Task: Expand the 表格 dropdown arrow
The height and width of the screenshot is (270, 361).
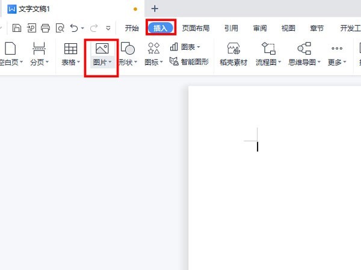Action: pyautogui.click(x=78, y=62)
